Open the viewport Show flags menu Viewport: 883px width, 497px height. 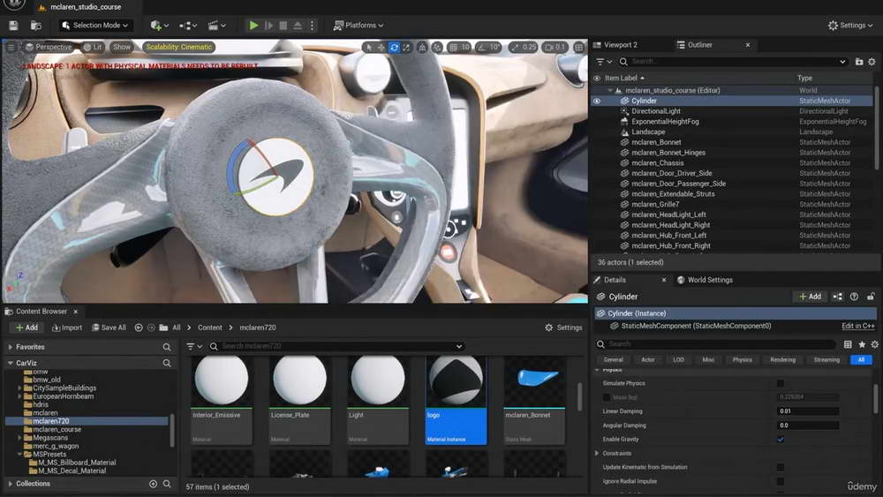click(122, 48)
